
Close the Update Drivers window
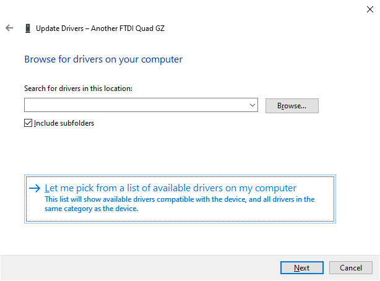pyautogui.click(x=369, y=9)
